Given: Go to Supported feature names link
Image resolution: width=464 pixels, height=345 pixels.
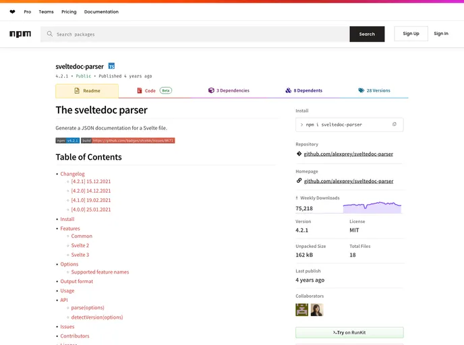Looking at the screenshot, I should pyautogui.click(x=100, y=272).
